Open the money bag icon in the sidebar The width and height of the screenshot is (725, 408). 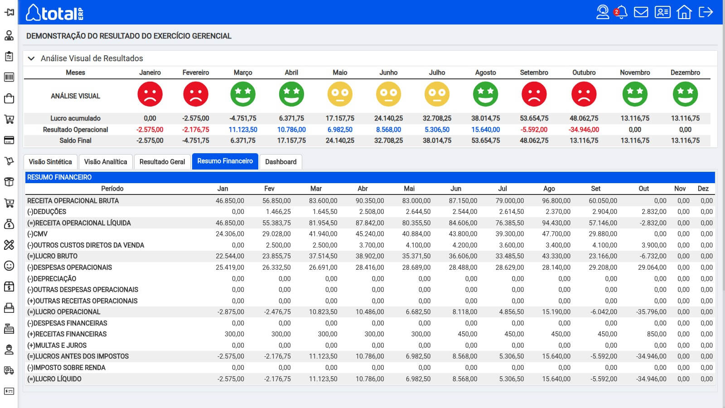tap(9, 224)
